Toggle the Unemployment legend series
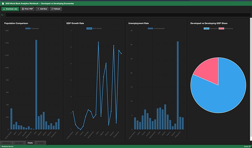 coord(156,28)
